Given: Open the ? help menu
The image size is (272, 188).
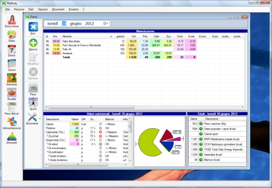Looking at the screenshot, I should pyautogui.click(x=83, y=9).
